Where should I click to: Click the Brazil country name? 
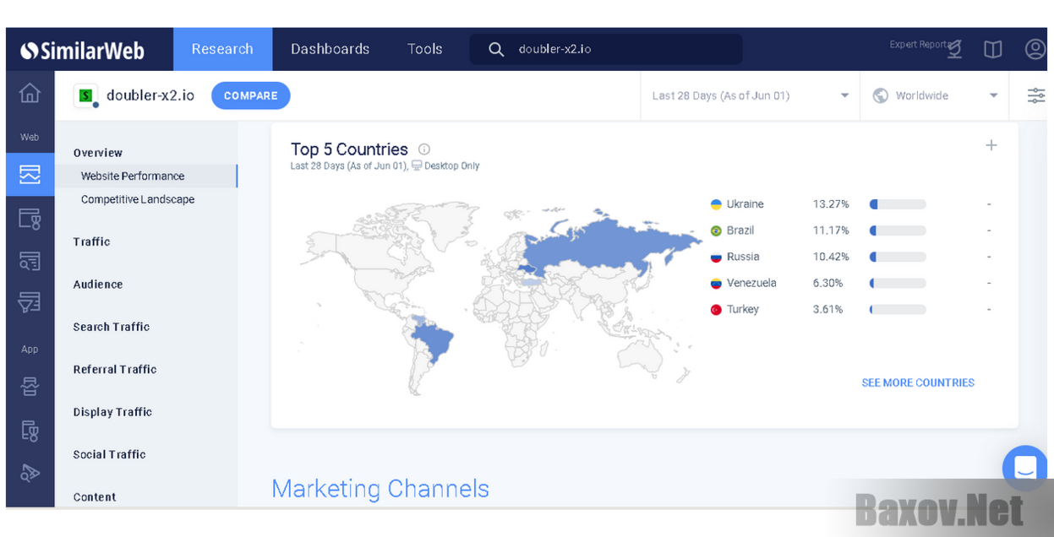pyautogui.click(x=740, y=231)
